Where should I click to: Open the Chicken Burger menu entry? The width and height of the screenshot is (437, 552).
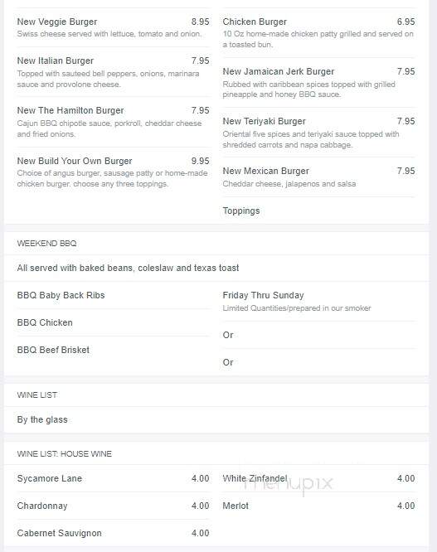(x=318, y=33)
